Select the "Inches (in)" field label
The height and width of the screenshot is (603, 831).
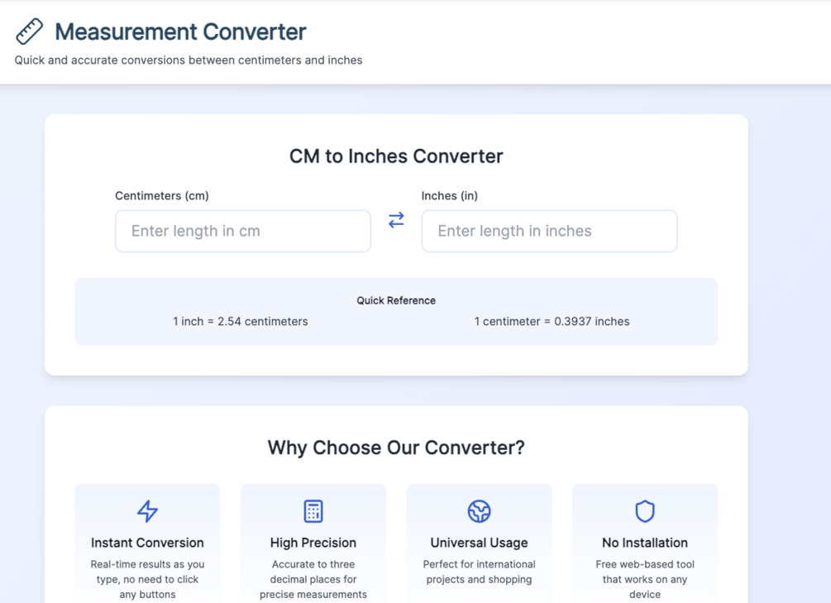pos(450,196)
